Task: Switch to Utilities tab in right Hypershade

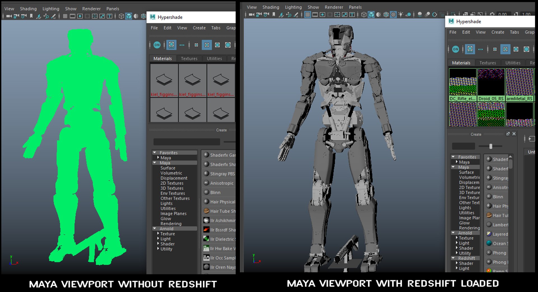Action: [x=513, y=63]
